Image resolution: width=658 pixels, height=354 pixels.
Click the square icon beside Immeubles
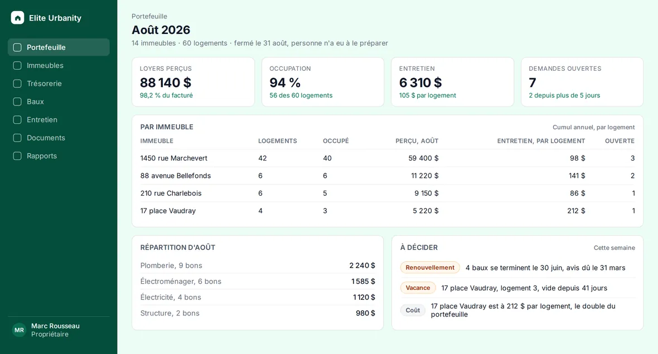tap(17, 65)
